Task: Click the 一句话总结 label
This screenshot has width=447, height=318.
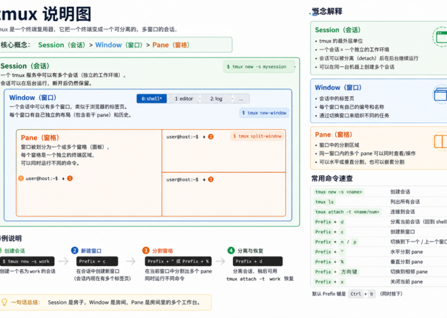Action: coord(25,302)
